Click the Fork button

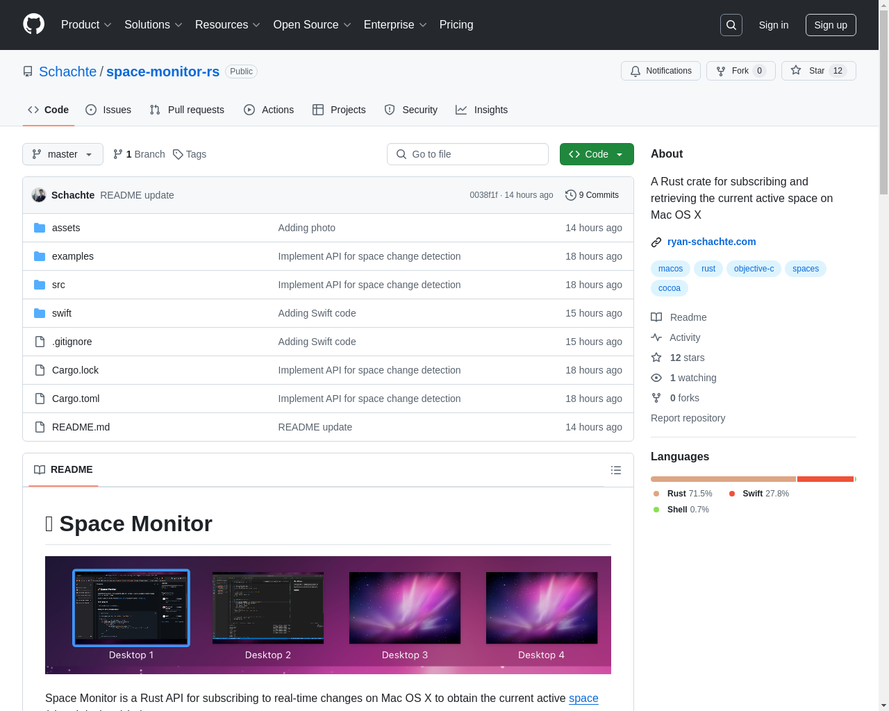tap(741, 71)
